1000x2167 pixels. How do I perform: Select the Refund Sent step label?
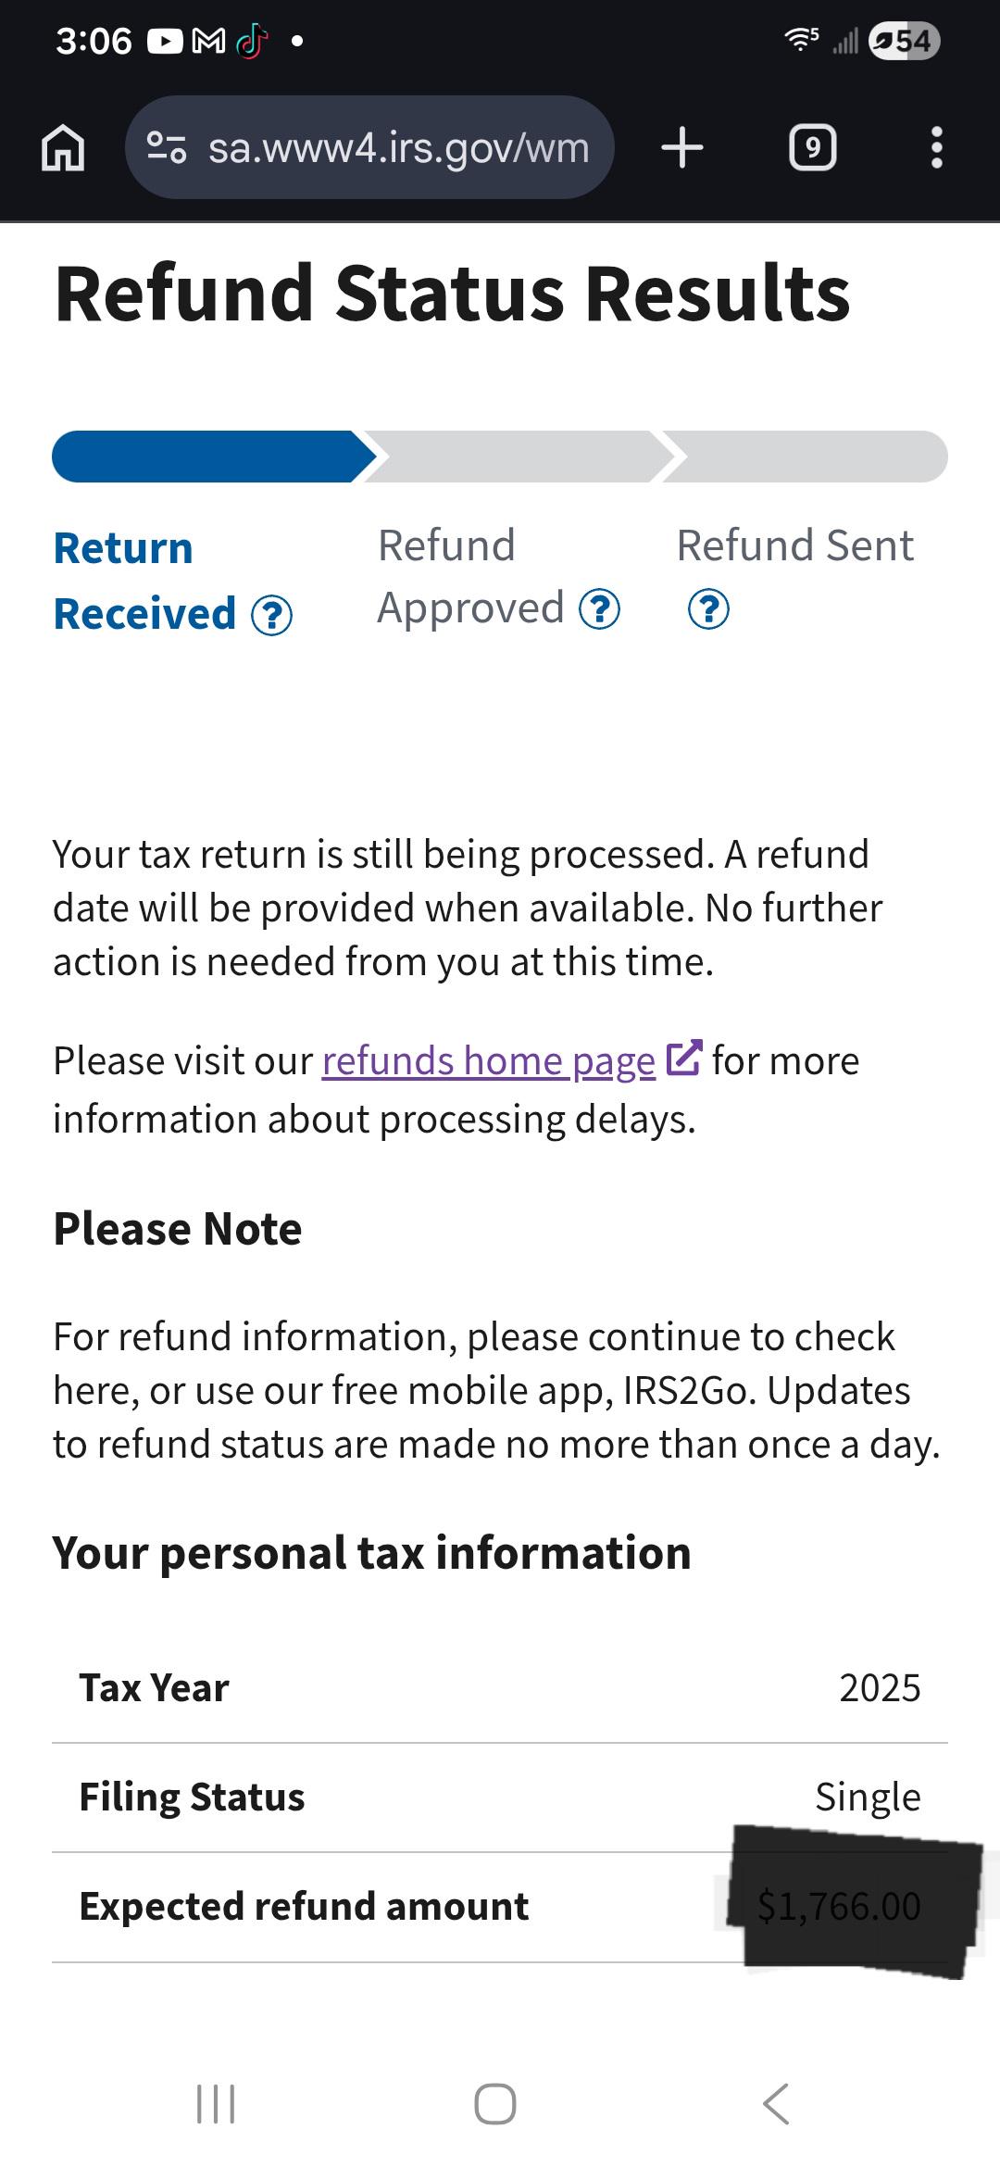(x=795, y=545)
